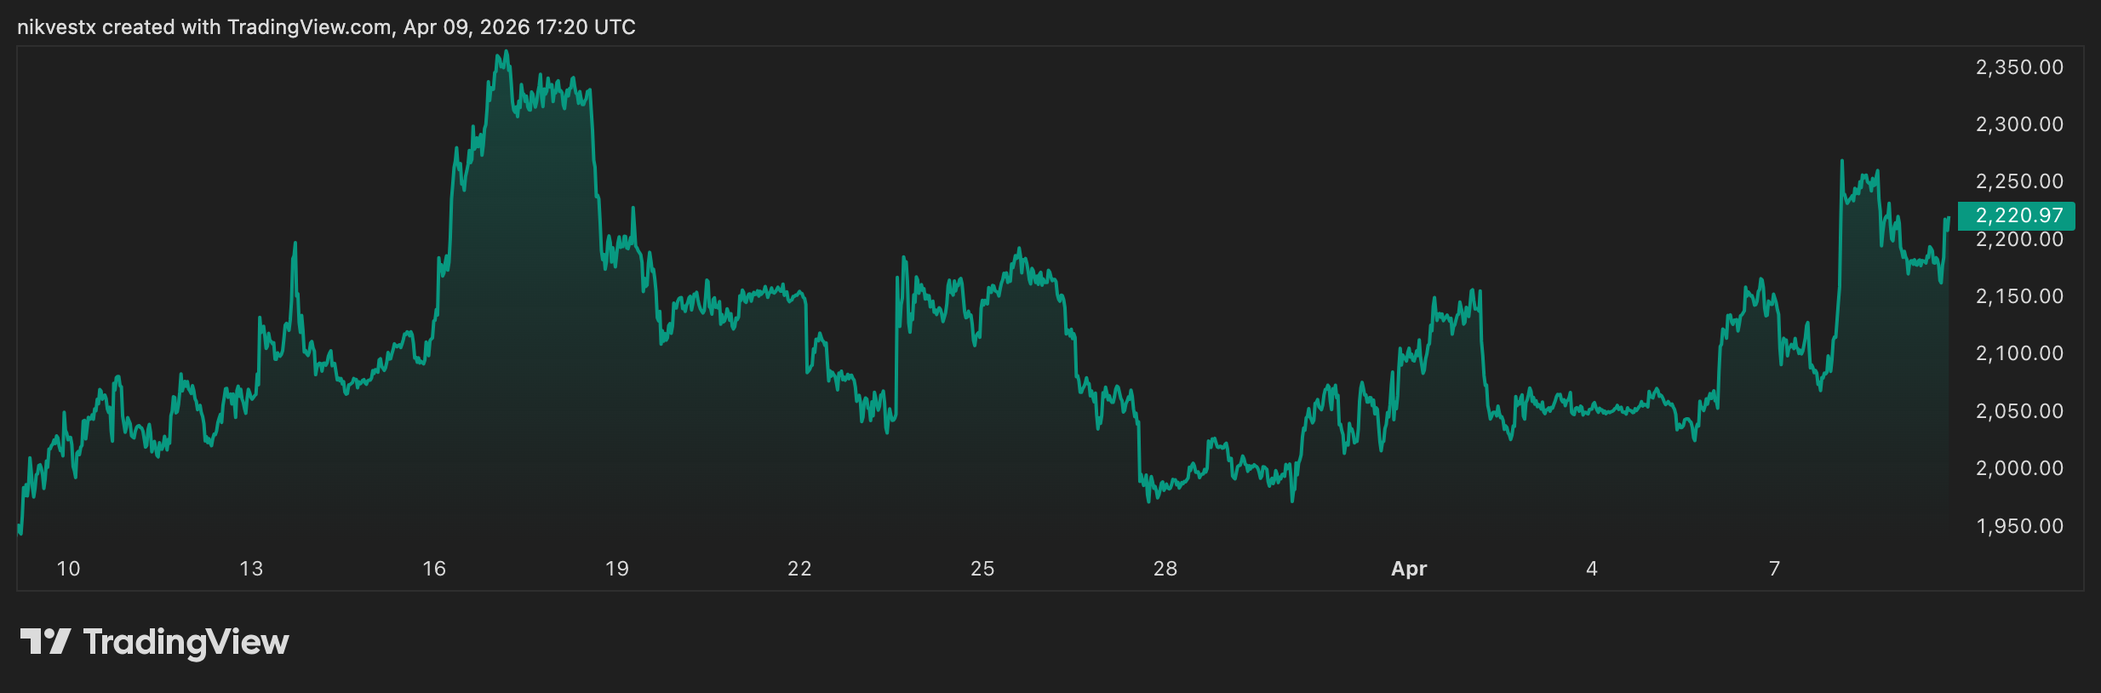This screenshot has height=693, width=2101.
Task: Click the current price label 2,220.97
Action: (x=2016, y=216)
